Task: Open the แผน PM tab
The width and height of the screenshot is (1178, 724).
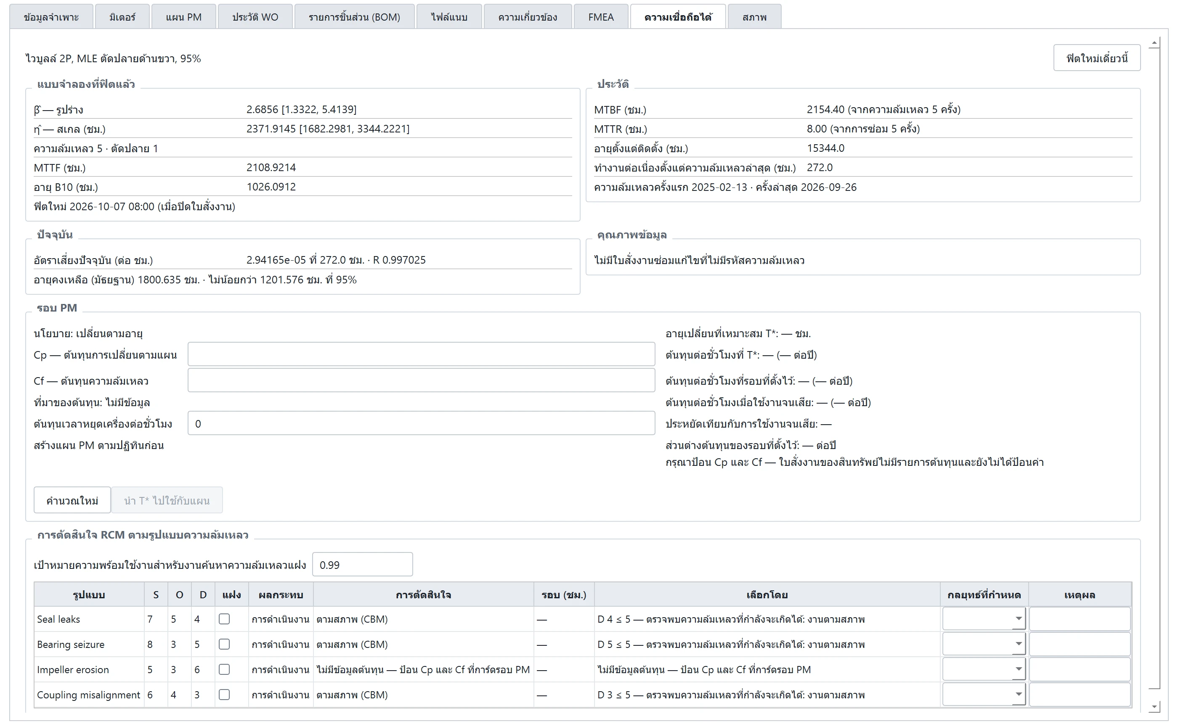Action: point(183,17)
